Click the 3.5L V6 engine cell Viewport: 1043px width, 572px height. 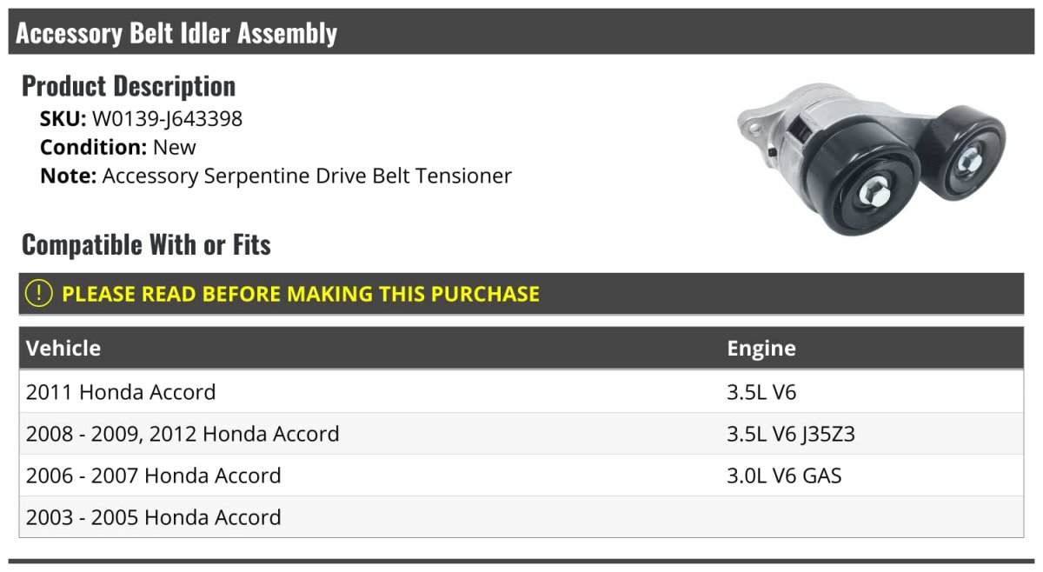[761, 392]
